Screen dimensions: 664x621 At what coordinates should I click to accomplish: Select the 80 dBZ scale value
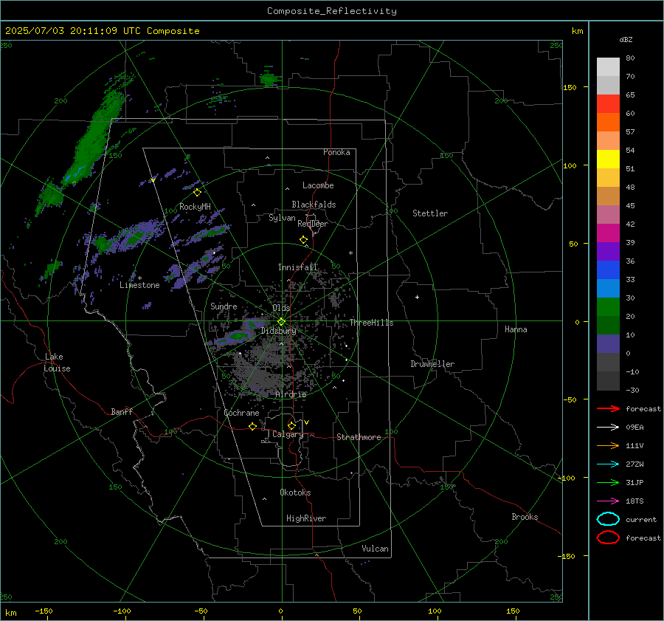630,58
